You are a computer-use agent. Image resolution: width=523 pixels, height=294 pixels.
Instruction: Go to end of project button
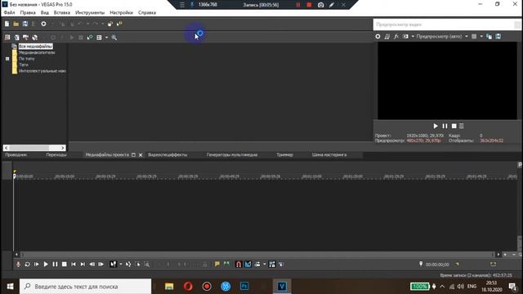[x=83, y=265]
